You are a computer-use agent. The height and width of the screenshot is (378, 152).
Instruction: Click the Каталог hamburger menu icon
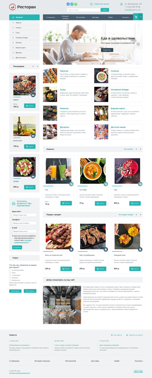(x=13, y=17)
